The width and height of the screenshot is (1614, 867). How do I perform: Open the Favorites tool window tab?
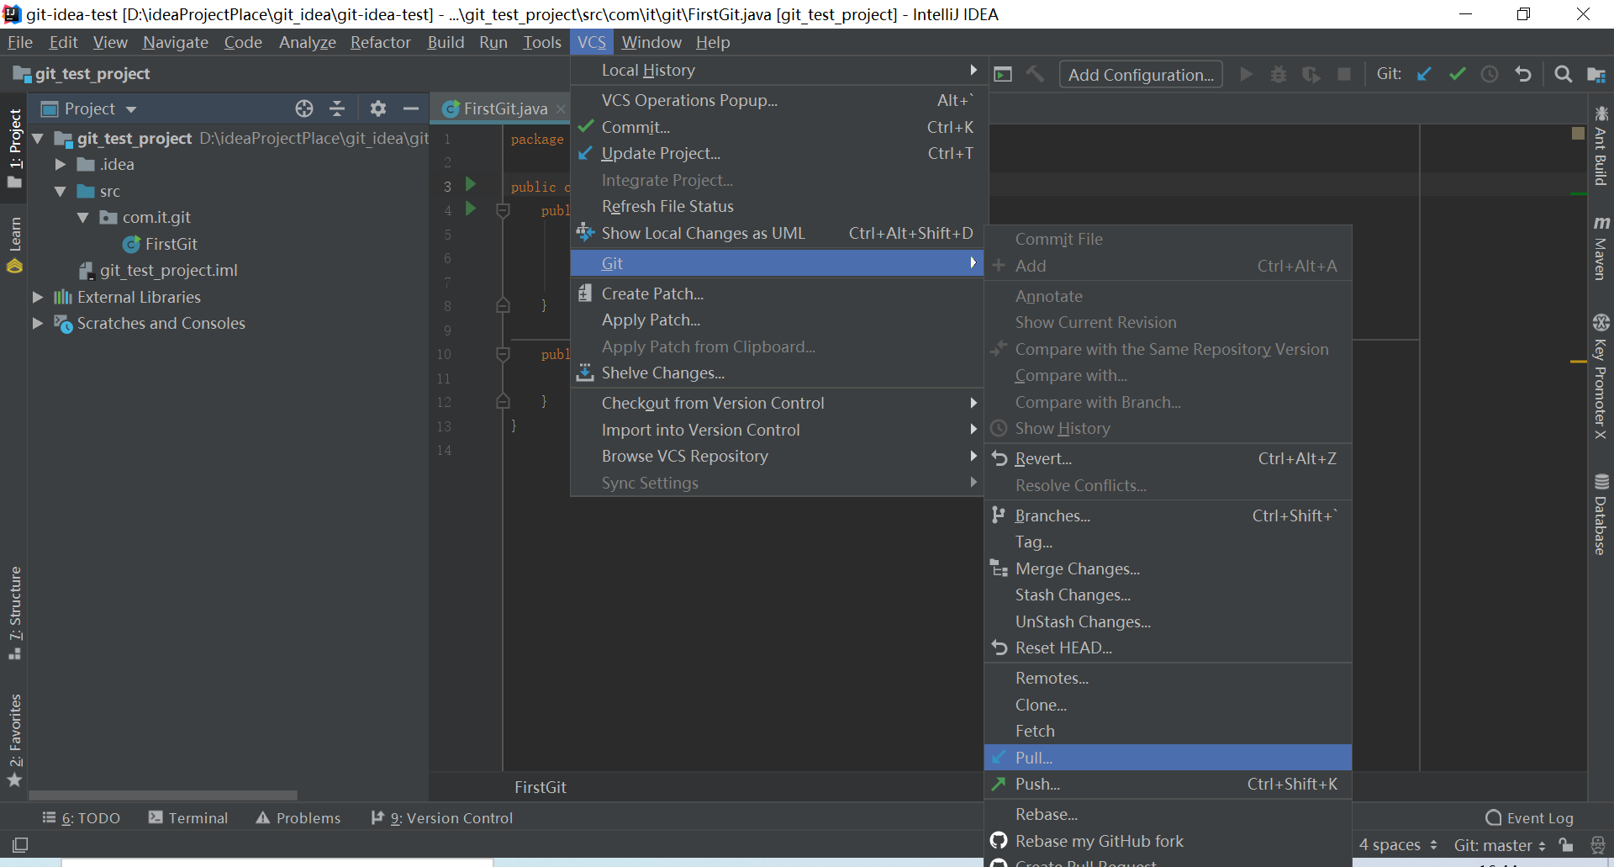[14, 740]
